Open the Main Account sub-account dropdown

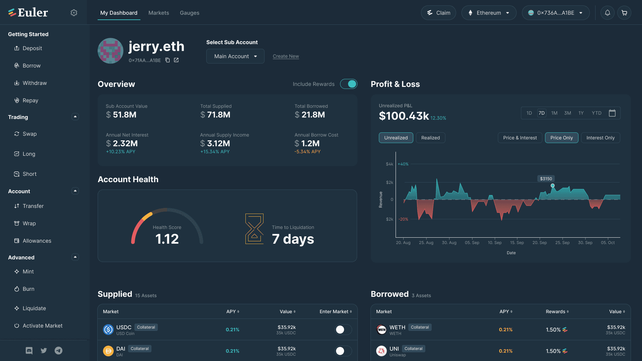point(235,56)
